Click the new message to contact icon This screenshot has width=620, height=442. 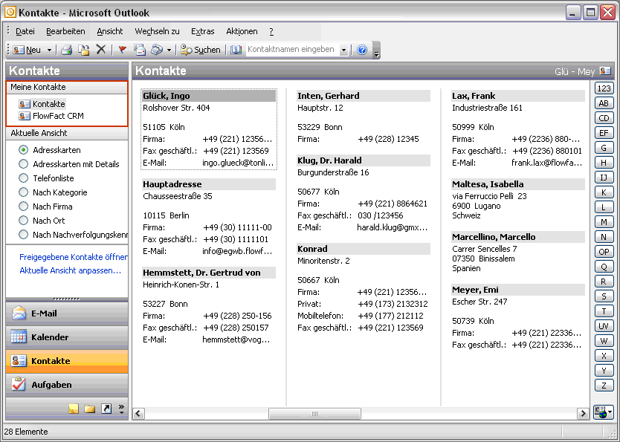point(140,50)
